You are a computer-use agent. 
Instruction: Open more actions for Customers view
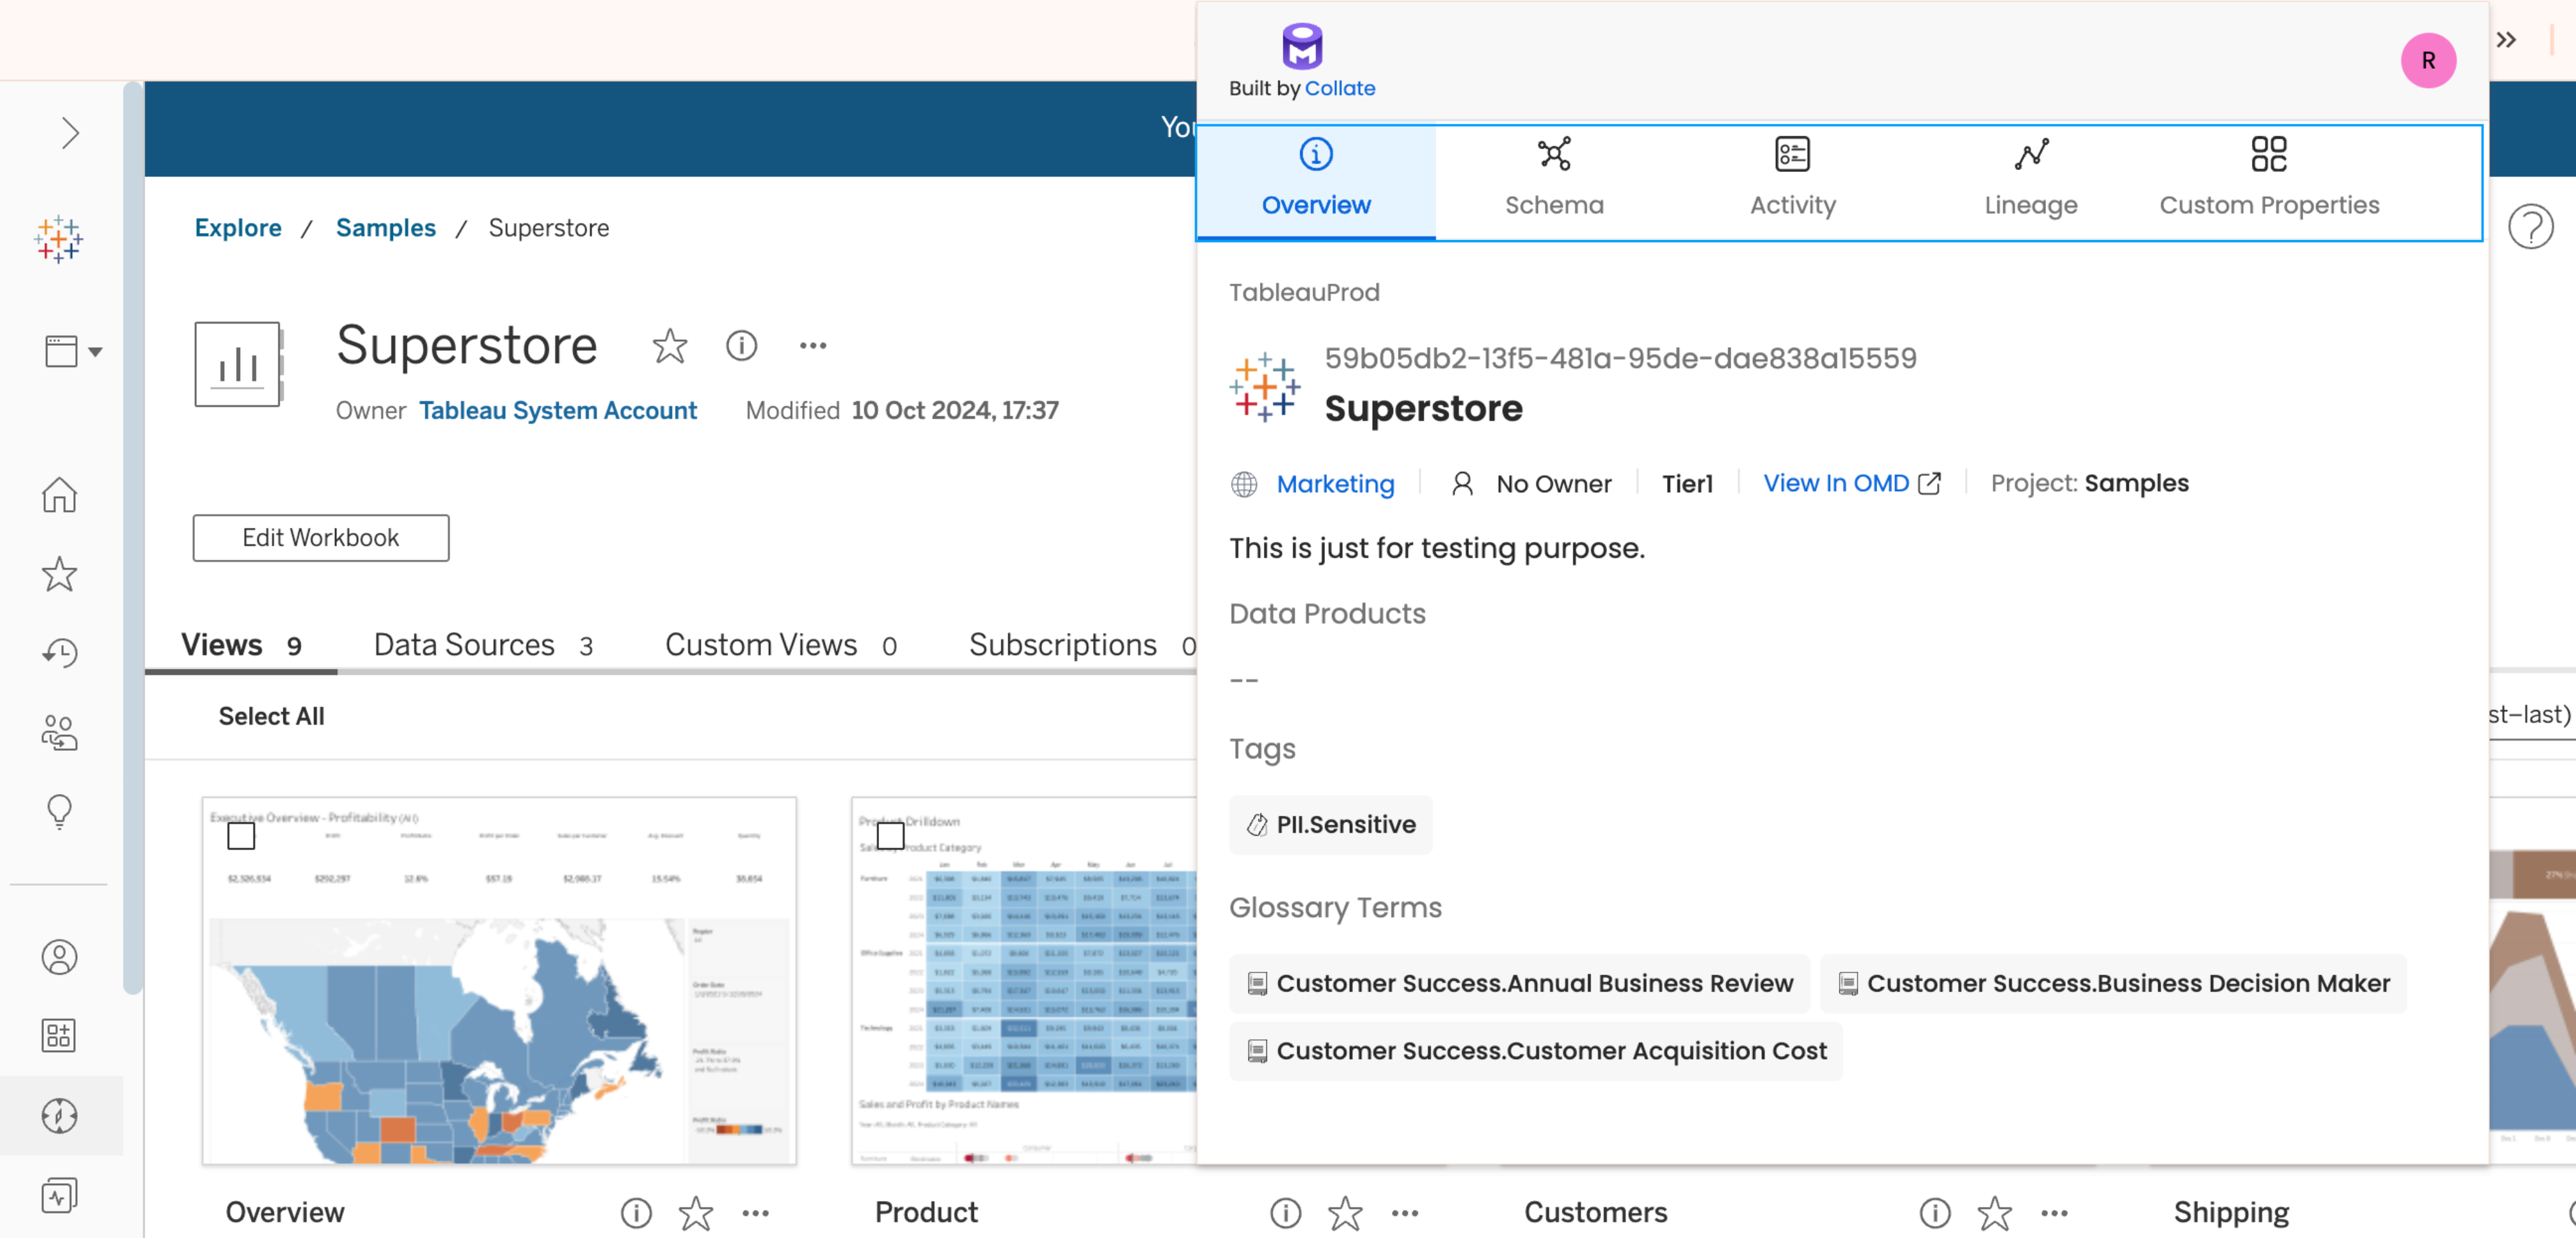click(2055, 1213)
